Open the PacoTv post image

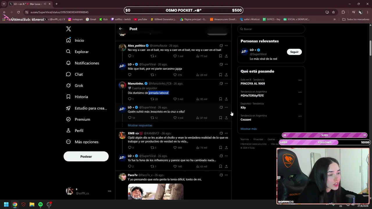(155, 192)
